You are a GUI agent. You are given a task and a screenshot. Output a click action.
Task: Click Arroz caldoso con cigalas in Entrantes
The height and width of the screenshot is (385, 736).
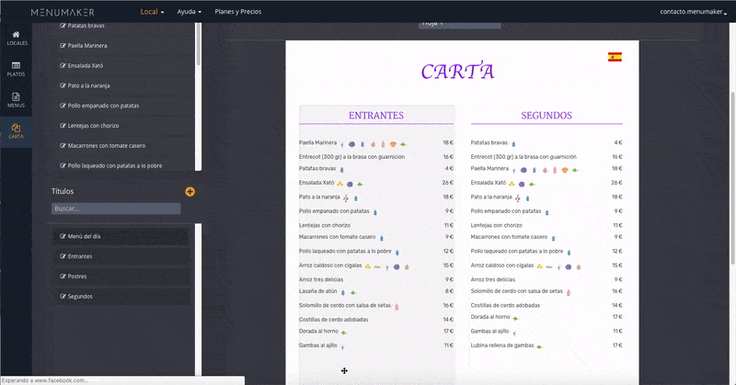(330, 266)
